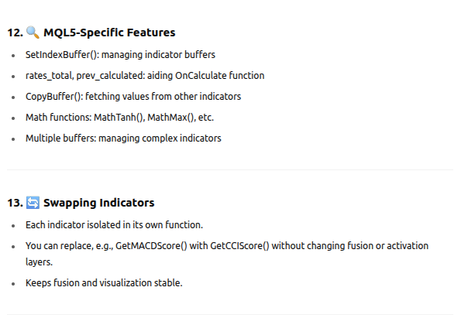Viewport: 475px width, 318px height.
Task: Click the term "prev_calculated"
Action: click(x=108, y=77)
